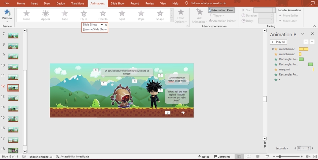
Task: Open Comments in status bar
Action: 222,157
